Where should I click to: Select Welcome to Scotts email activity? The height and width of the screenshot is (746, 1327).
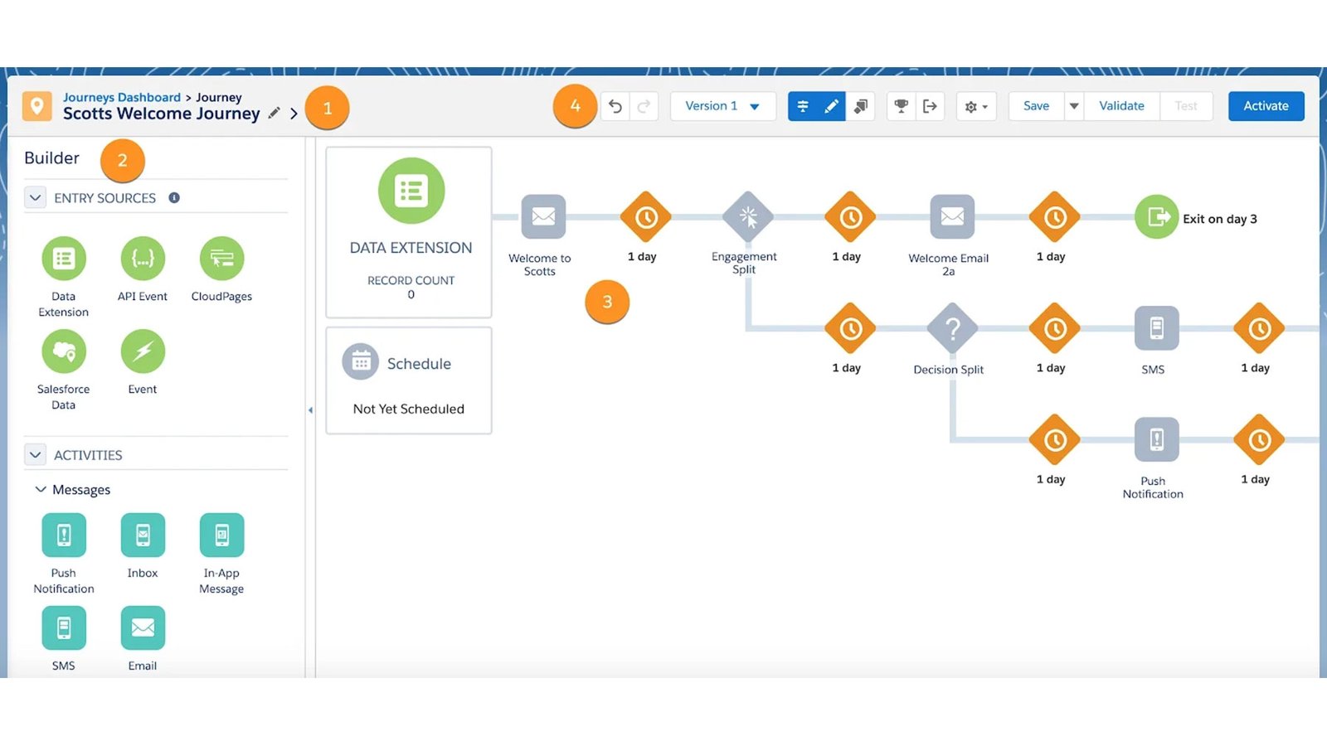[543, 217]
